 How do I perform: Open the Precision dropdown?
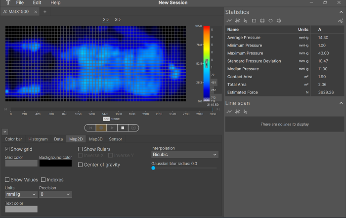[55, 194]
